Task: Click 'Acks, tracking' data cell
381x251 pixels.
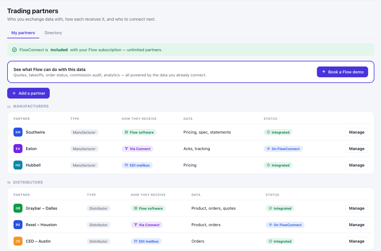Action: point(196,149)
